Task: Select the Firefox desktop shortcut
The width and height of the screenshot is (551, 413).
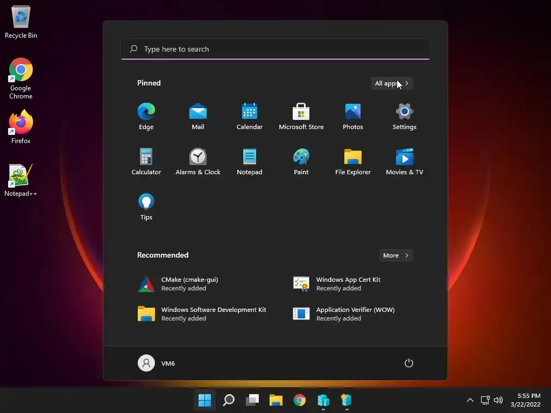Action: 21,127
